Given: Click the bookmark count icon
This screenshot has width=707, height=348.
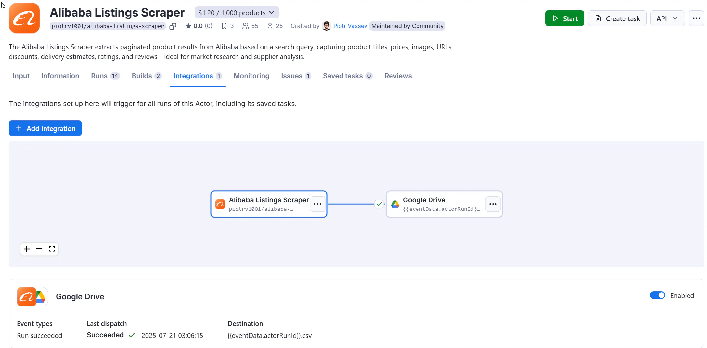Looking at the screenshot, I should [x=224, y=26].
